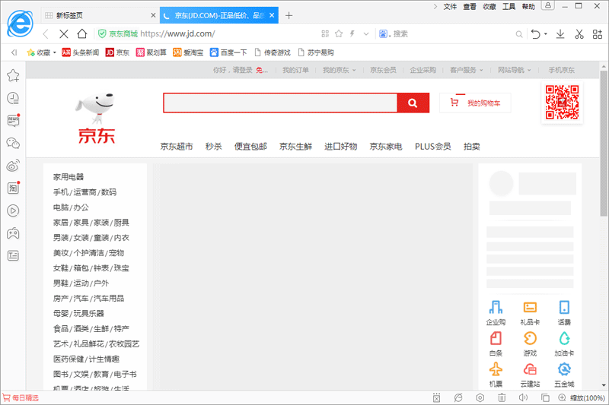Open the 京东超市 navigation link

tap(177, 147)
